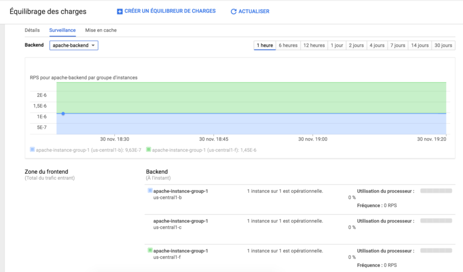The image size is (463, 272).
Task: Show the 14 jours time range
Action: pyautogui.click(x=420, y=45)
